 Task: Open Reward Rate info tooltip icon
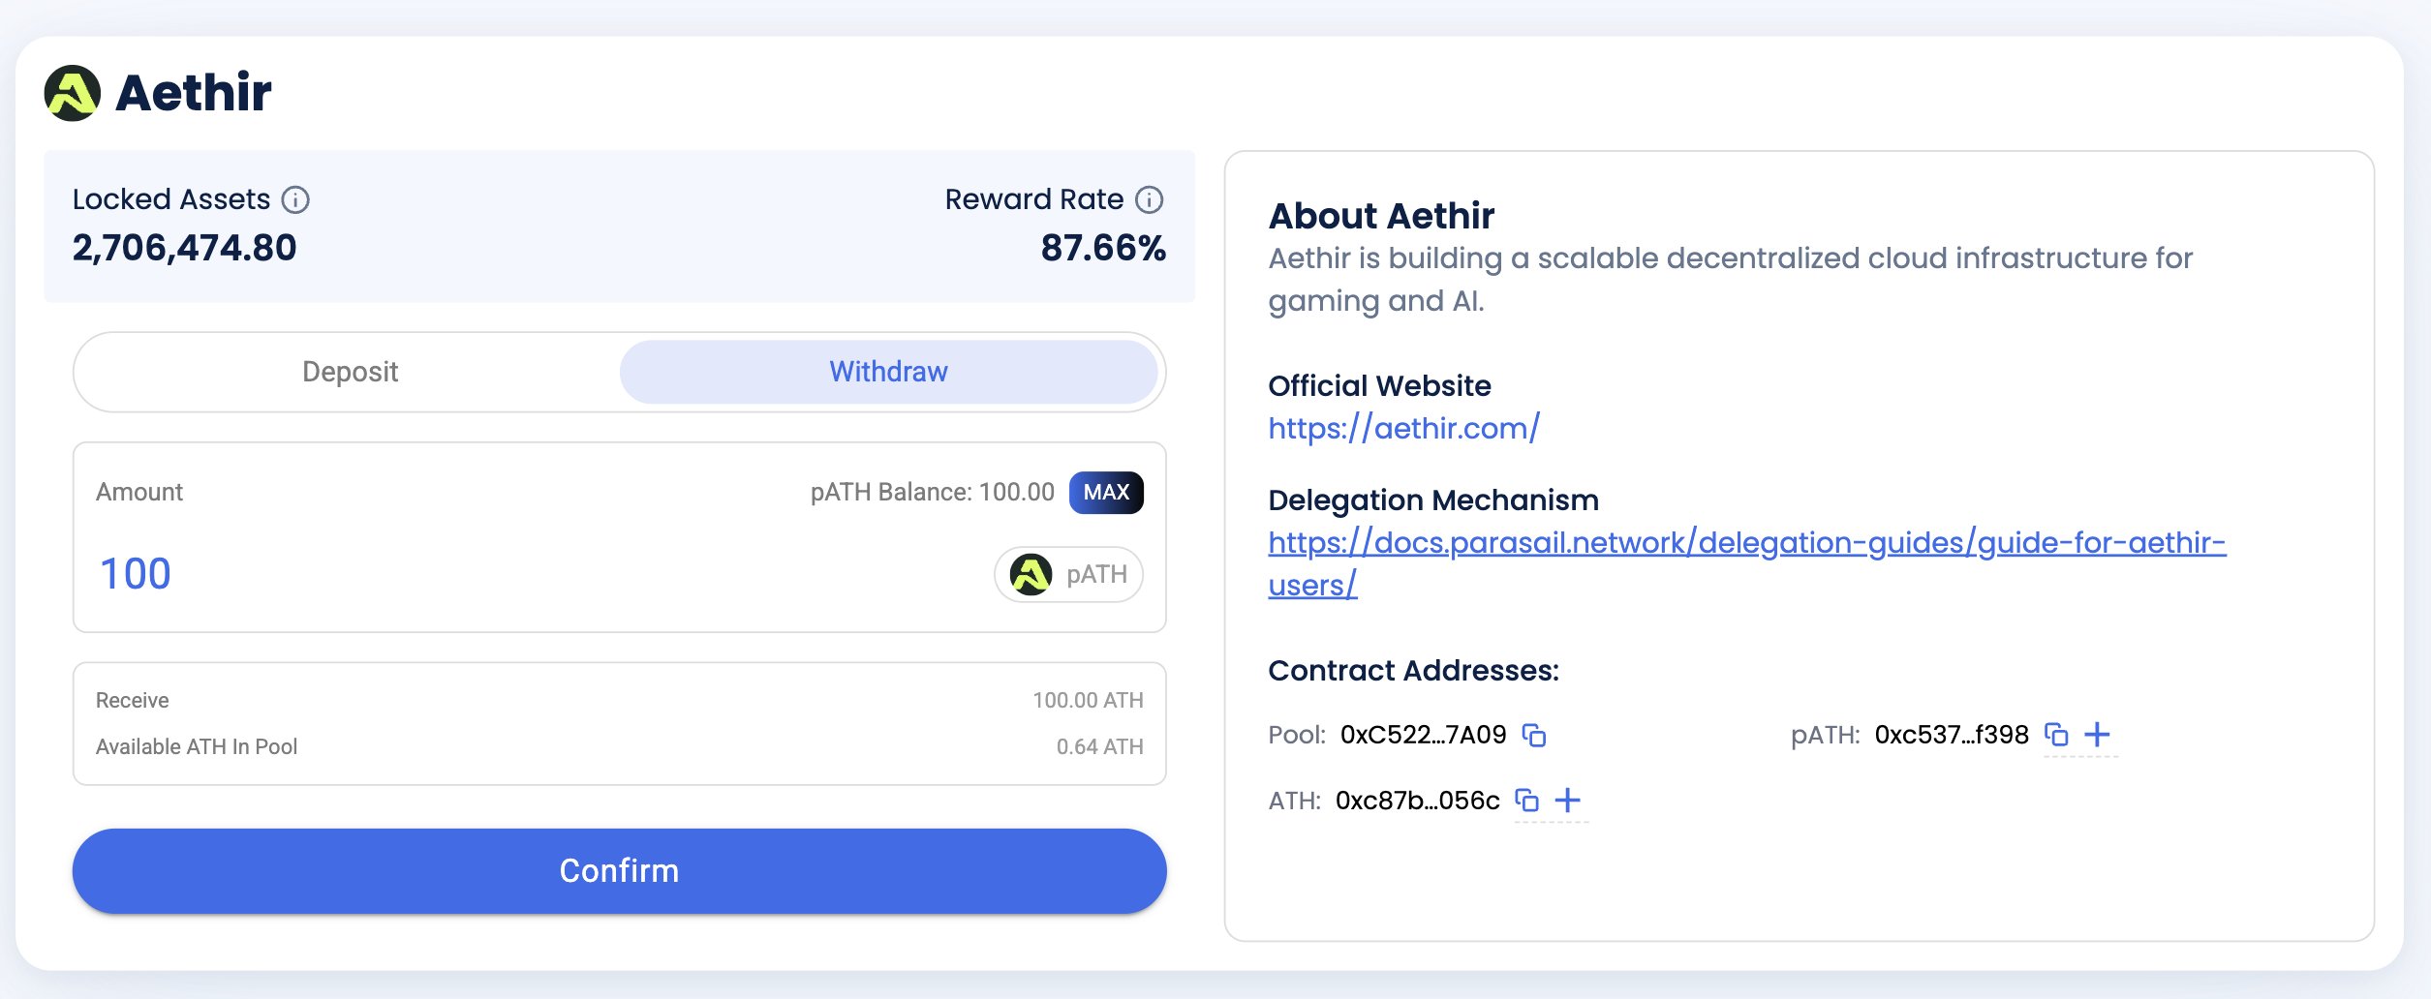tap(1150, 199)
